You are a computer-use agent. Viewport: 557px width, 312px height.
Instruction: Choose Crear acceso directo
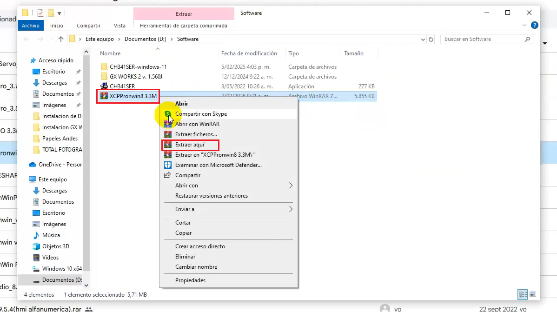(x=200, y=246)
